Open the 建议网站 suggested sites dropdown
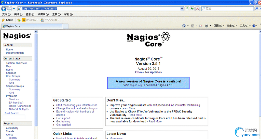 (x=30, y=20)
